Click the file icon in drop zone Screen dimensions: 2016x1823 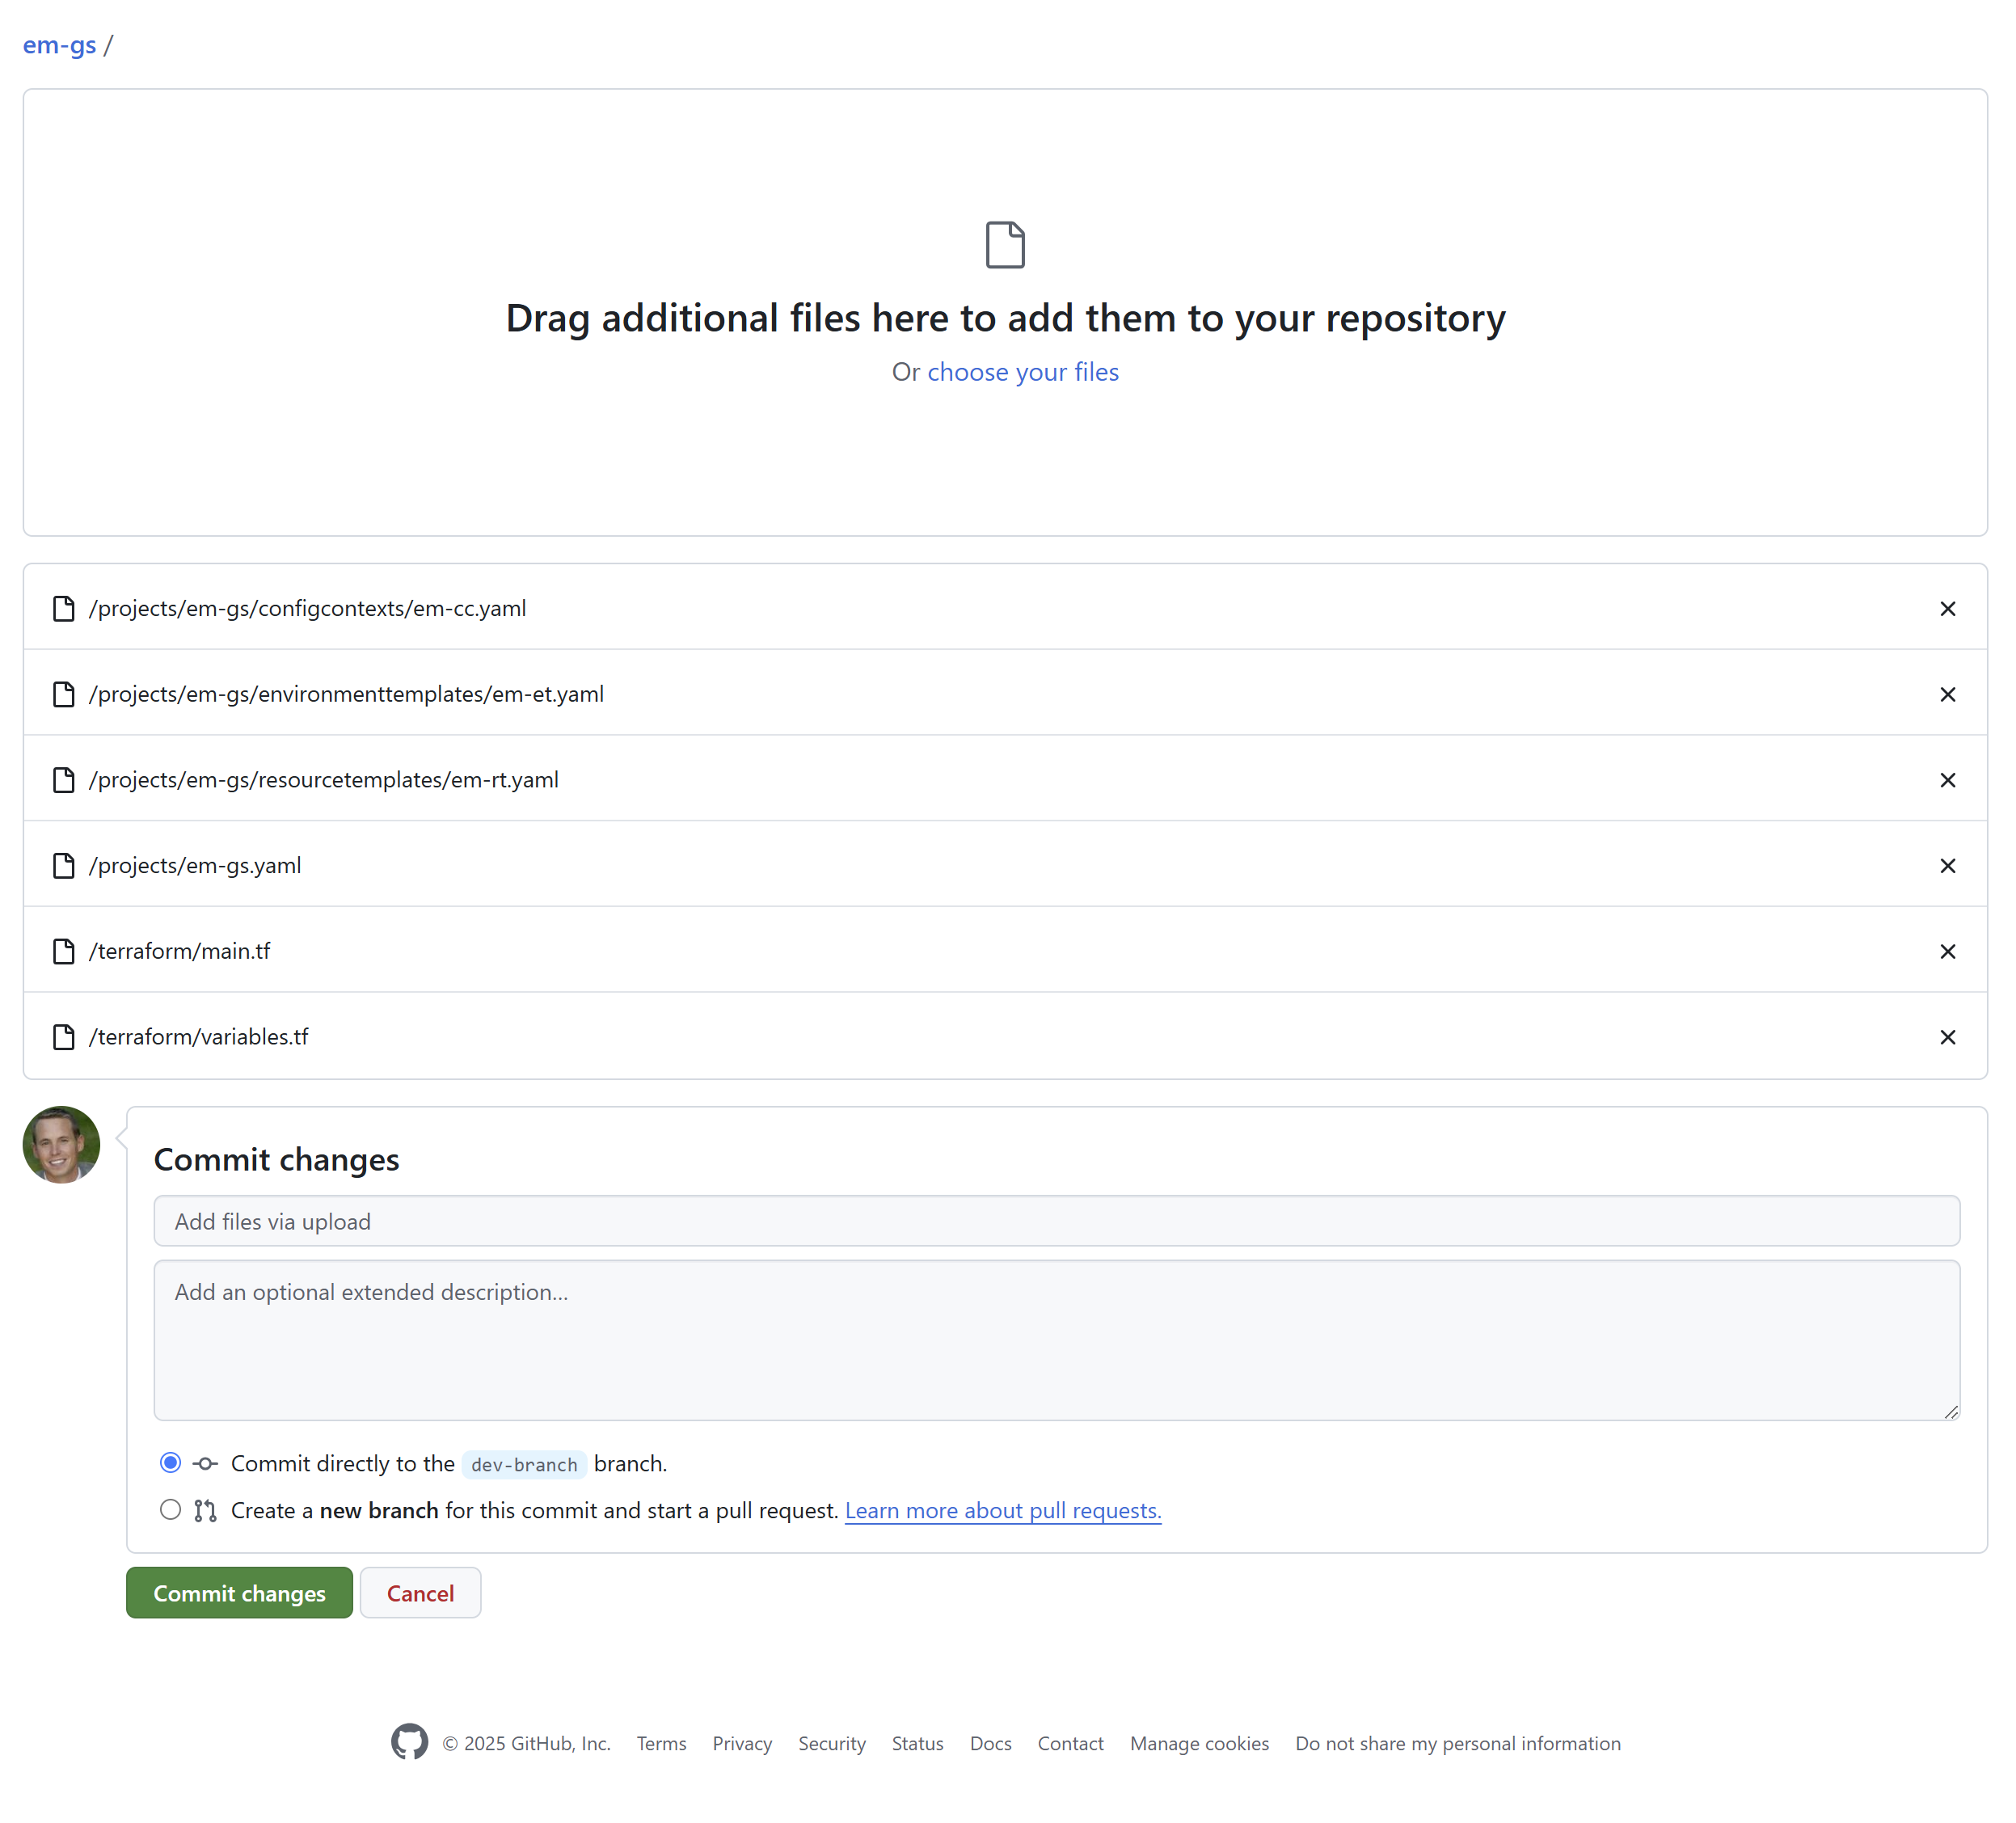point(1005,245)
